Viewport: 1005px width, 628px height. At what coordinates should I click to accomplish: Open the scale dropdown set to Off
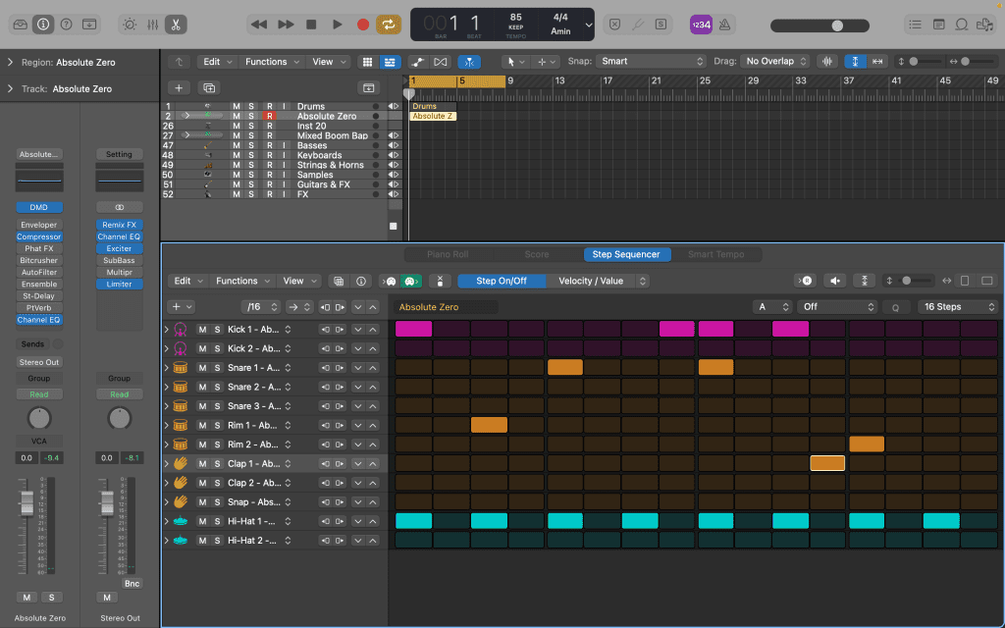coord(838,307)
